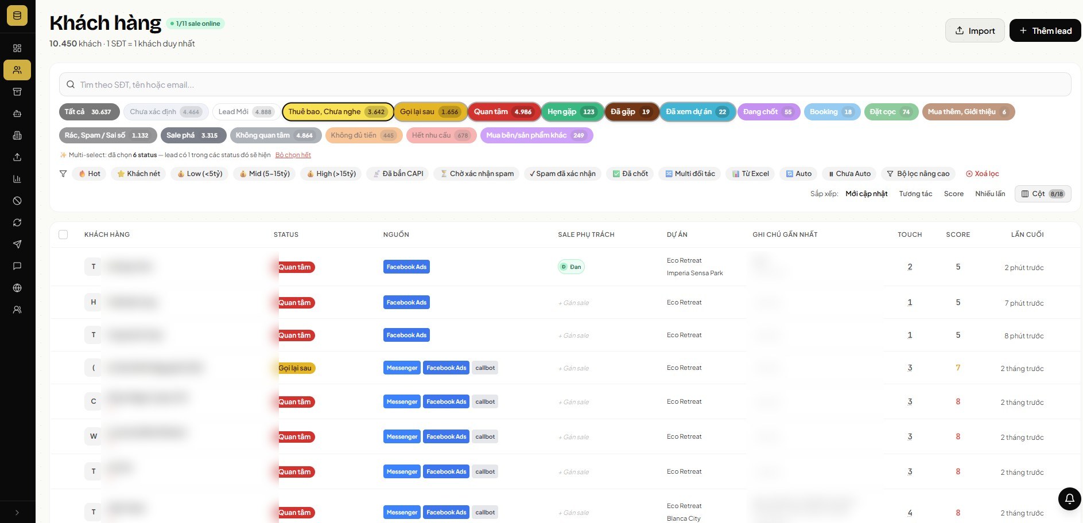Open the dashboard grid icon in sidebar
The width and height of the screenshot is (1083, 523).
click(17, 48)
